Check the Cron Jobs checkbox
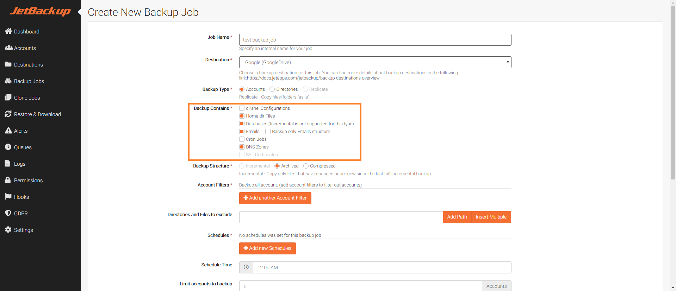Screen dimensions: 676x291 [x=242, y=139]
